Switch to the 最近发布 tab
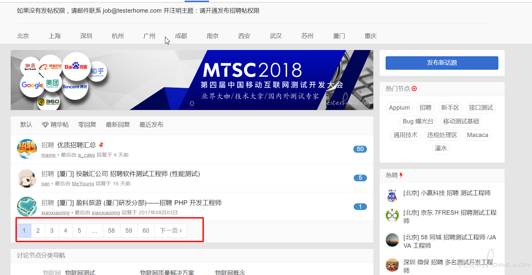 (x=151, y=125)
